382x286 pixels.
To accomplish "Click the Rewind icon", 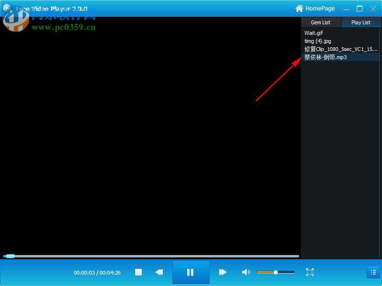I will pos(159,272).
